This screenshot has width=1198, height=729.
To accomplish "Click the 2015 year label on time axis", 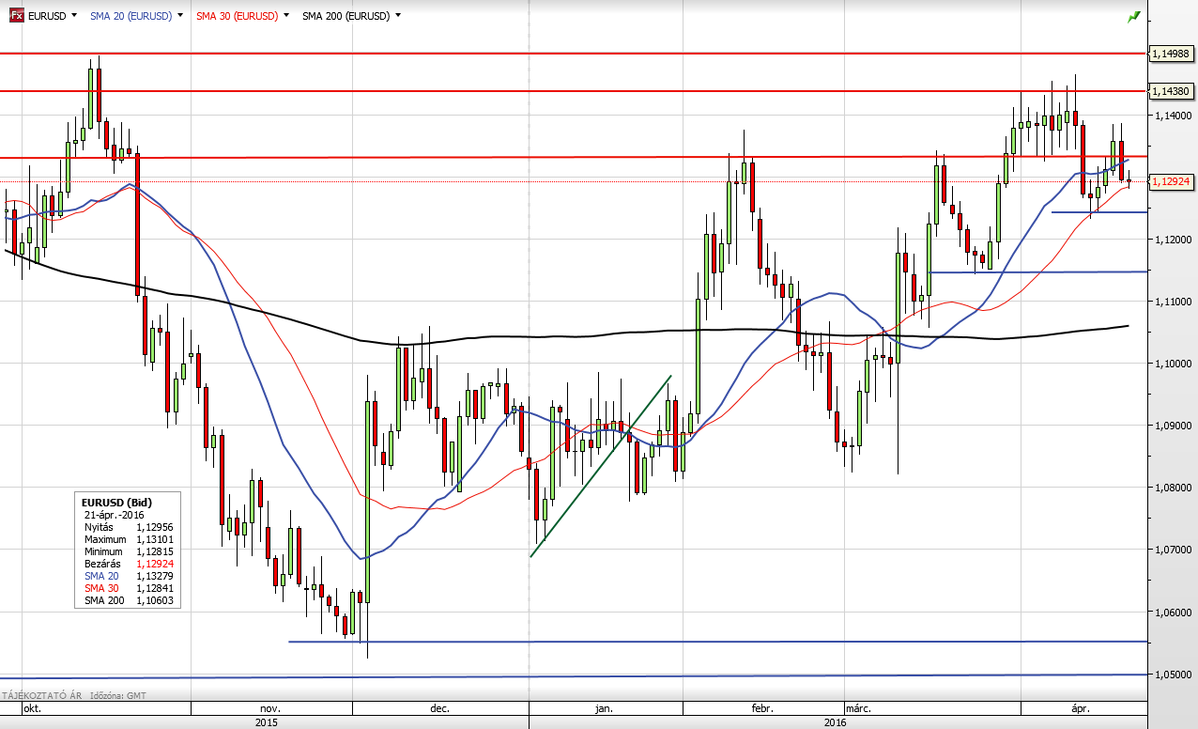I will click(268, 722).
